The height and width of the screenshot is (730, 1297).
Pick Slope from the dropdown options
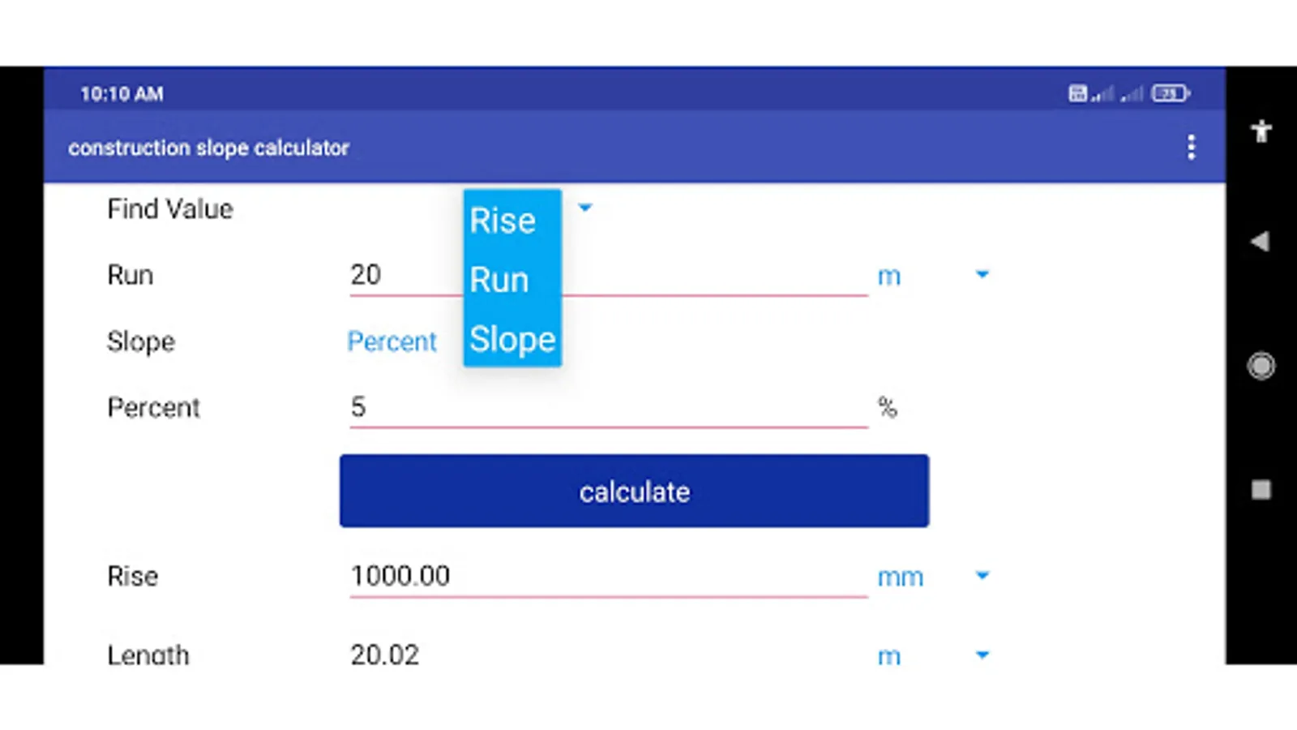point(512,339)
